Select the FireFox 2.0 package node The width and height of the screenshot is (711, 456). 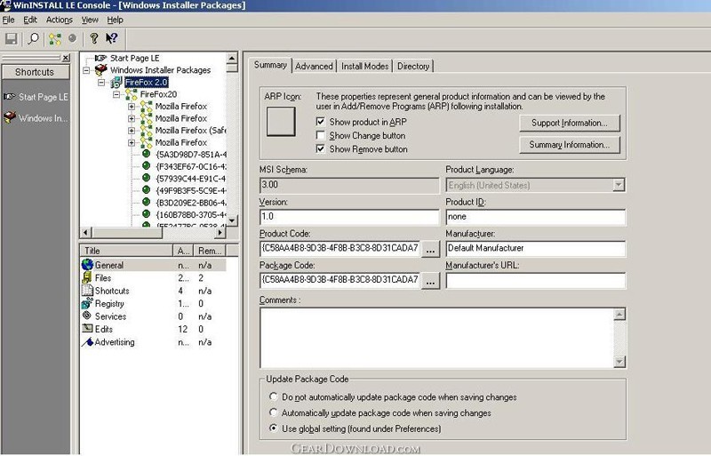[146, 82]
